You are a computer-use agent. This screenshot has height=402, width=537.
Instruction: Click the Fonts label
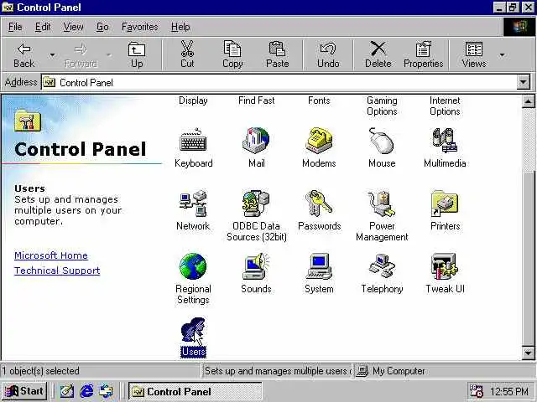tap(319, 100)
